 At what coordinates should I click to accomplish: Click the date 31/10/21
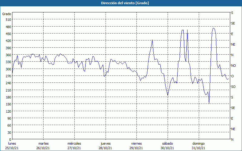pos(198,148)
